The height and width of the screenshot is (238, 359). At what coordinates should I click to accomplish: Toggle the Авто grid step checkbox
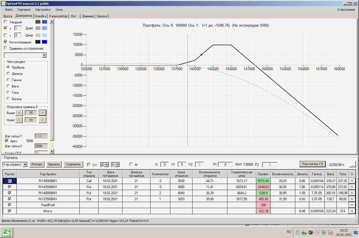pyautogui.click(x=7, y=141)
